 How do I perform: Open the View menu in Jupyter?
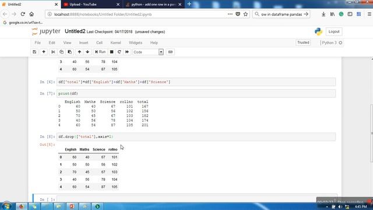tap(68, 43)
